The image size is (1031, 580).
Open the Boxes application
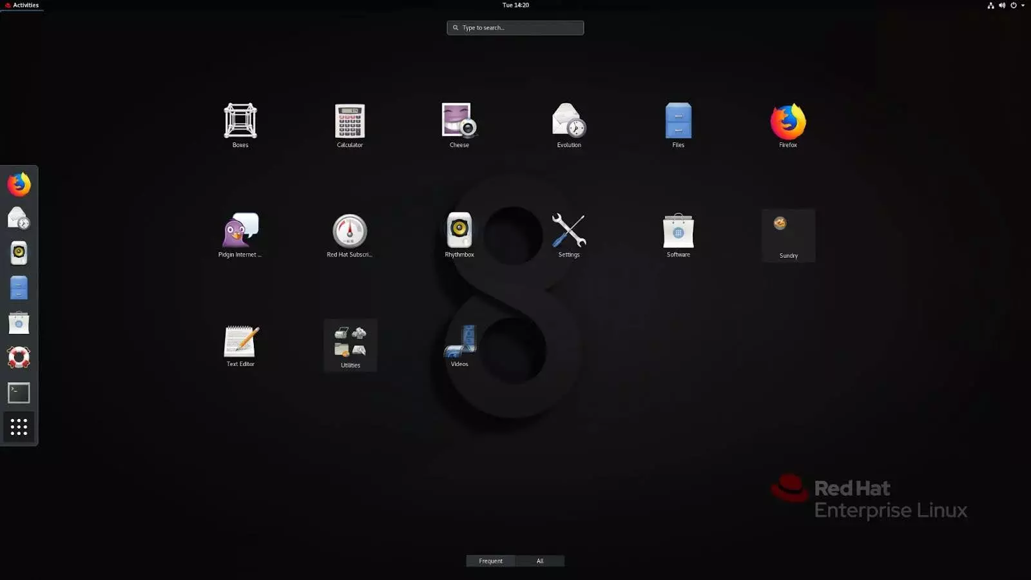tap(240, 125)
